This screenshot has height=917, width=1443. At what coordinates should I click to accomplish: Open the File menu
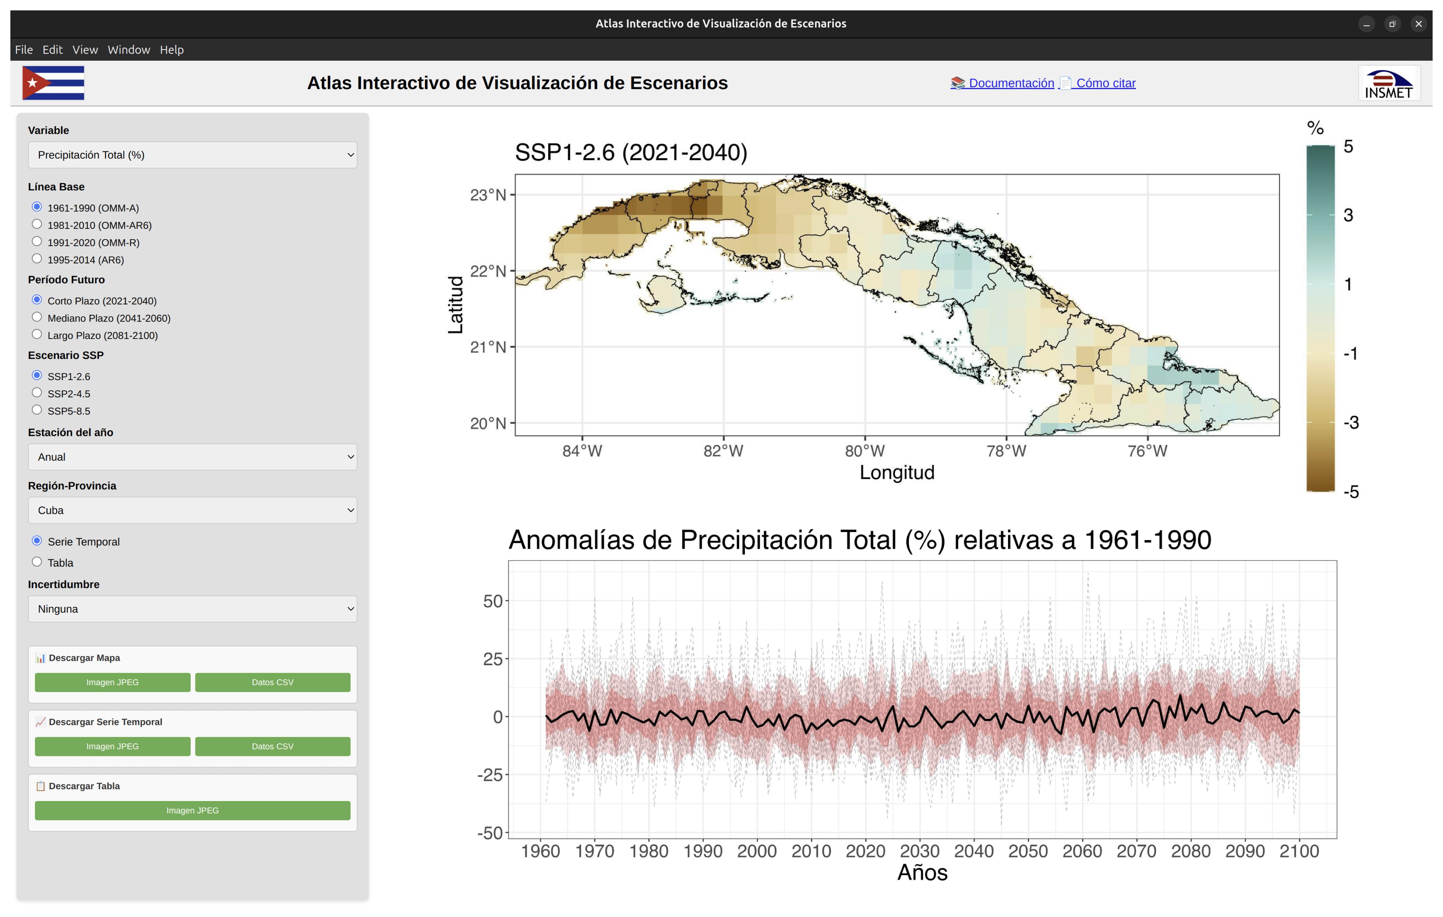[24, 50]
